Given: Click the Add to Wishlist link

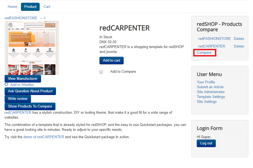Looking at the screenshot, I should click(22, 85).
